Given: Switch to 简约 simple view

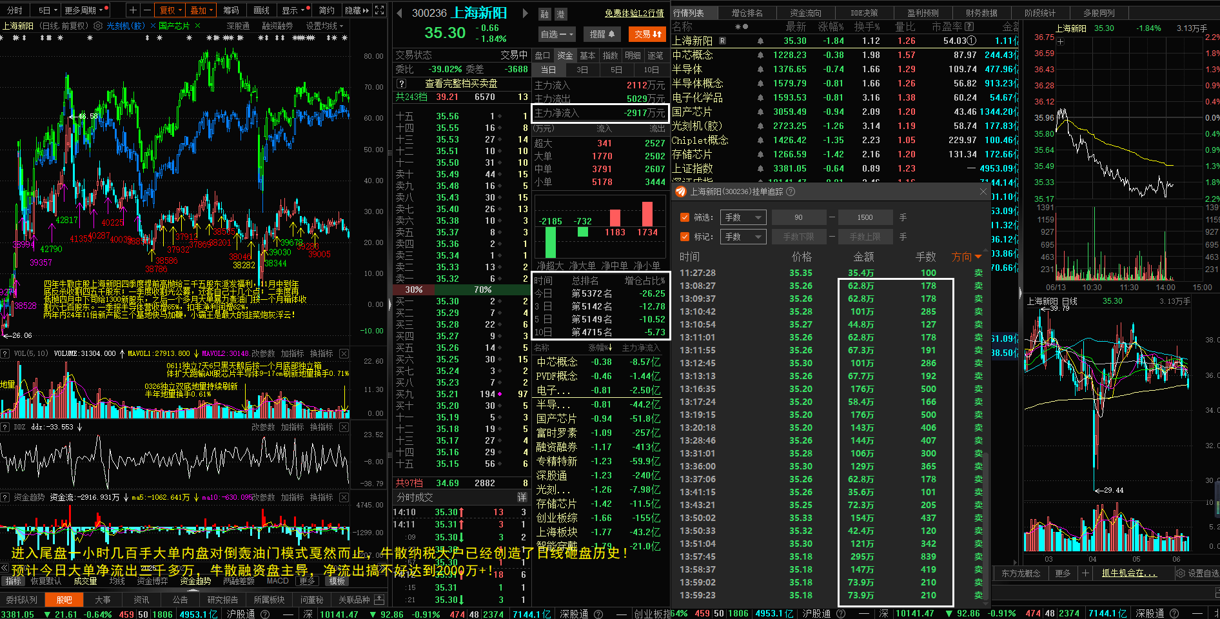Looking at the screenshot, I should click(x=326, y=10).
